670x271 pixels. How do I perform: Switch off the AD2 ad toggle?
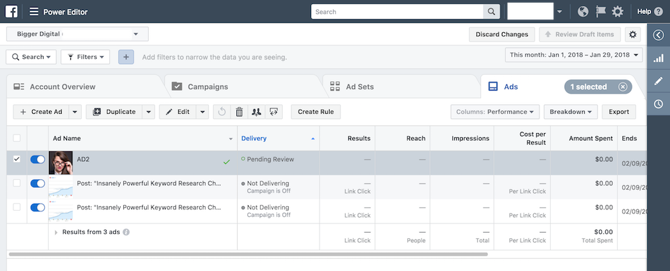click(38, 159)
